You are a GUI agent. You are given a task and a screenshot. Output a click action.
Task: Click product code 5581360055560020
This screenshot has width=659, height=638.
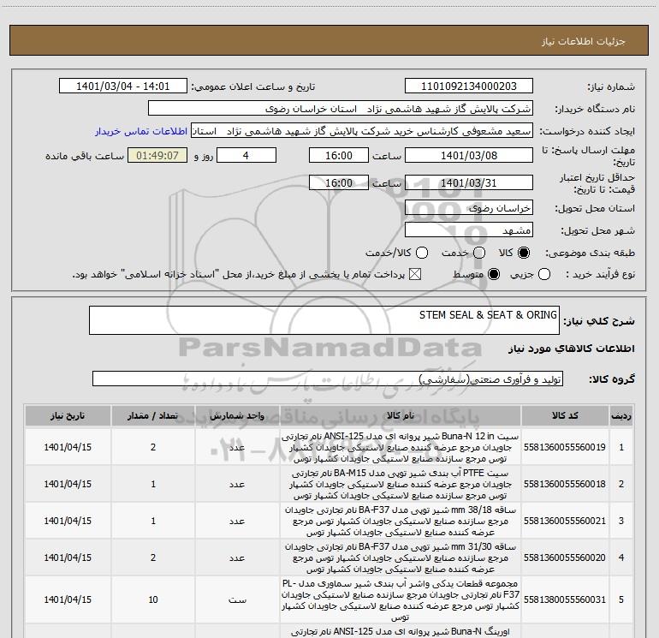[x=565, y=558]
